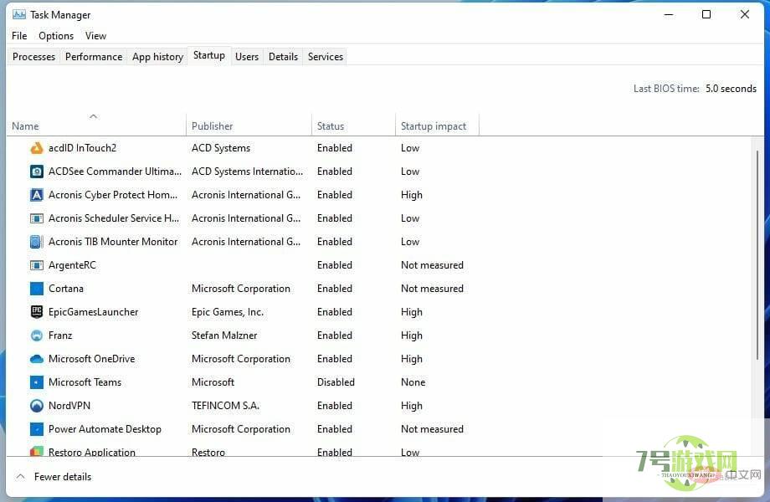Switch to the Details tab

(284, 57)
